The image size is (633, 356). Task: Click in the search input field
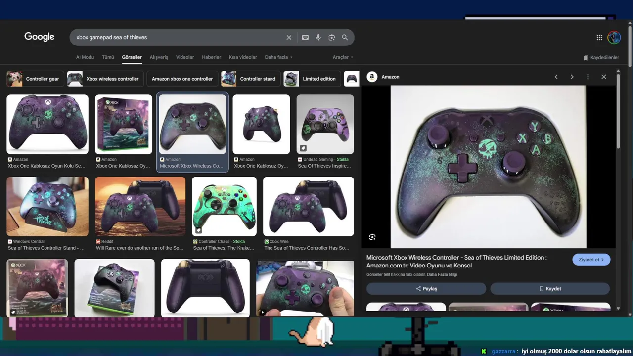(178, 37)
